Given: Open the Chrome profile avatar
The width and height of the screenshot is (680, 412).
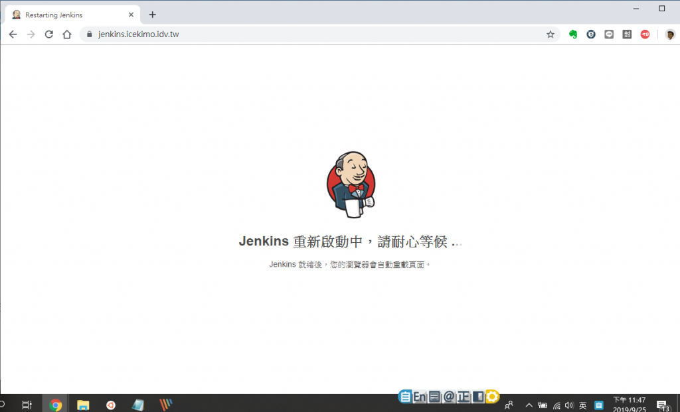Looking at the screenshot, I should pyautogui.click(x=670, y=34).
